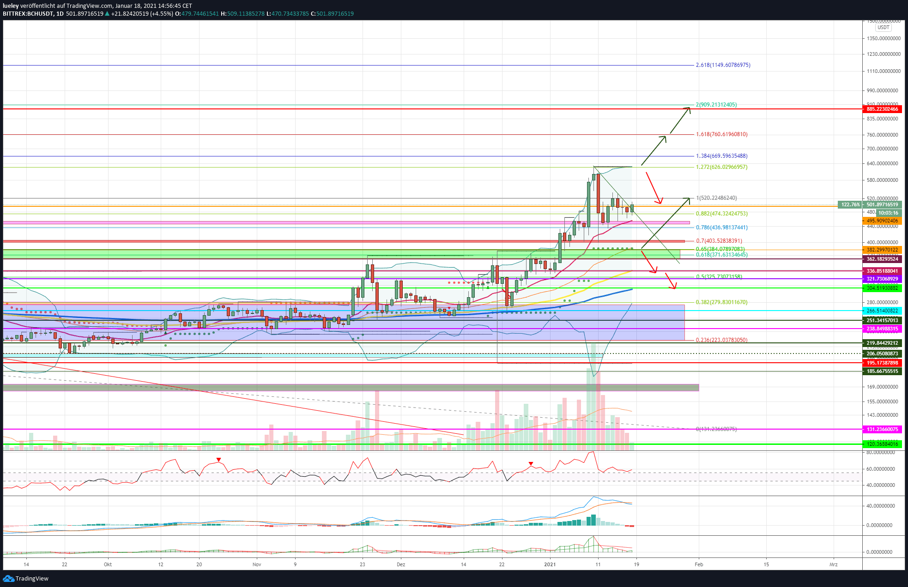Viewport: 908px width, 587px height.
Task: Click the 700.00000000 price axis tick
Action: [882, 149]
